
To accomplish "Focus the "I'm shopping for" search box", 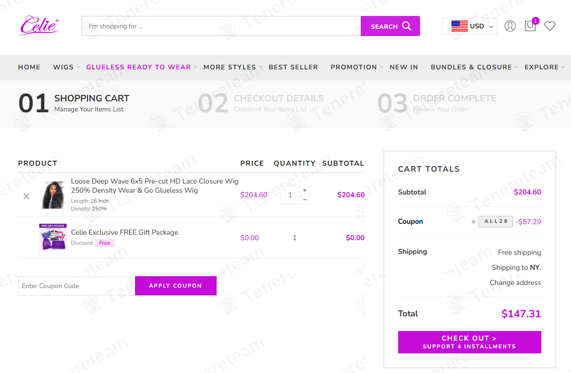I will [221, 26].
